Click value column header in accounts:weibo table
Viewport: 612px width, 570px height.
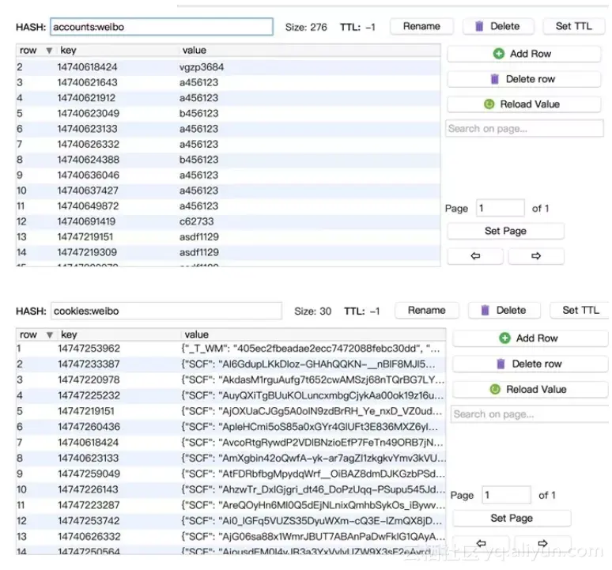(194, 51)
